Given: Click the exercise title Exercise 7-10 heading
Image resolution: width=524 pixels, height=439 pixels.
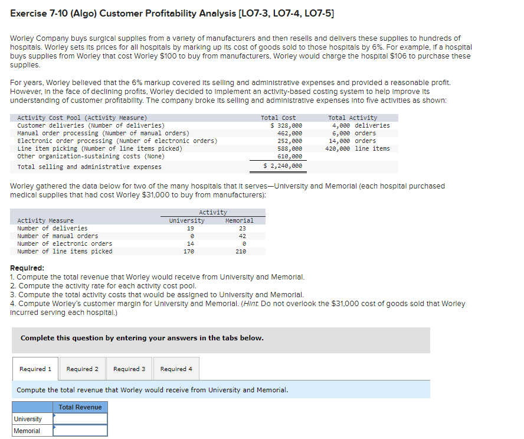Looking at the screenshot, I should (172, 14).
